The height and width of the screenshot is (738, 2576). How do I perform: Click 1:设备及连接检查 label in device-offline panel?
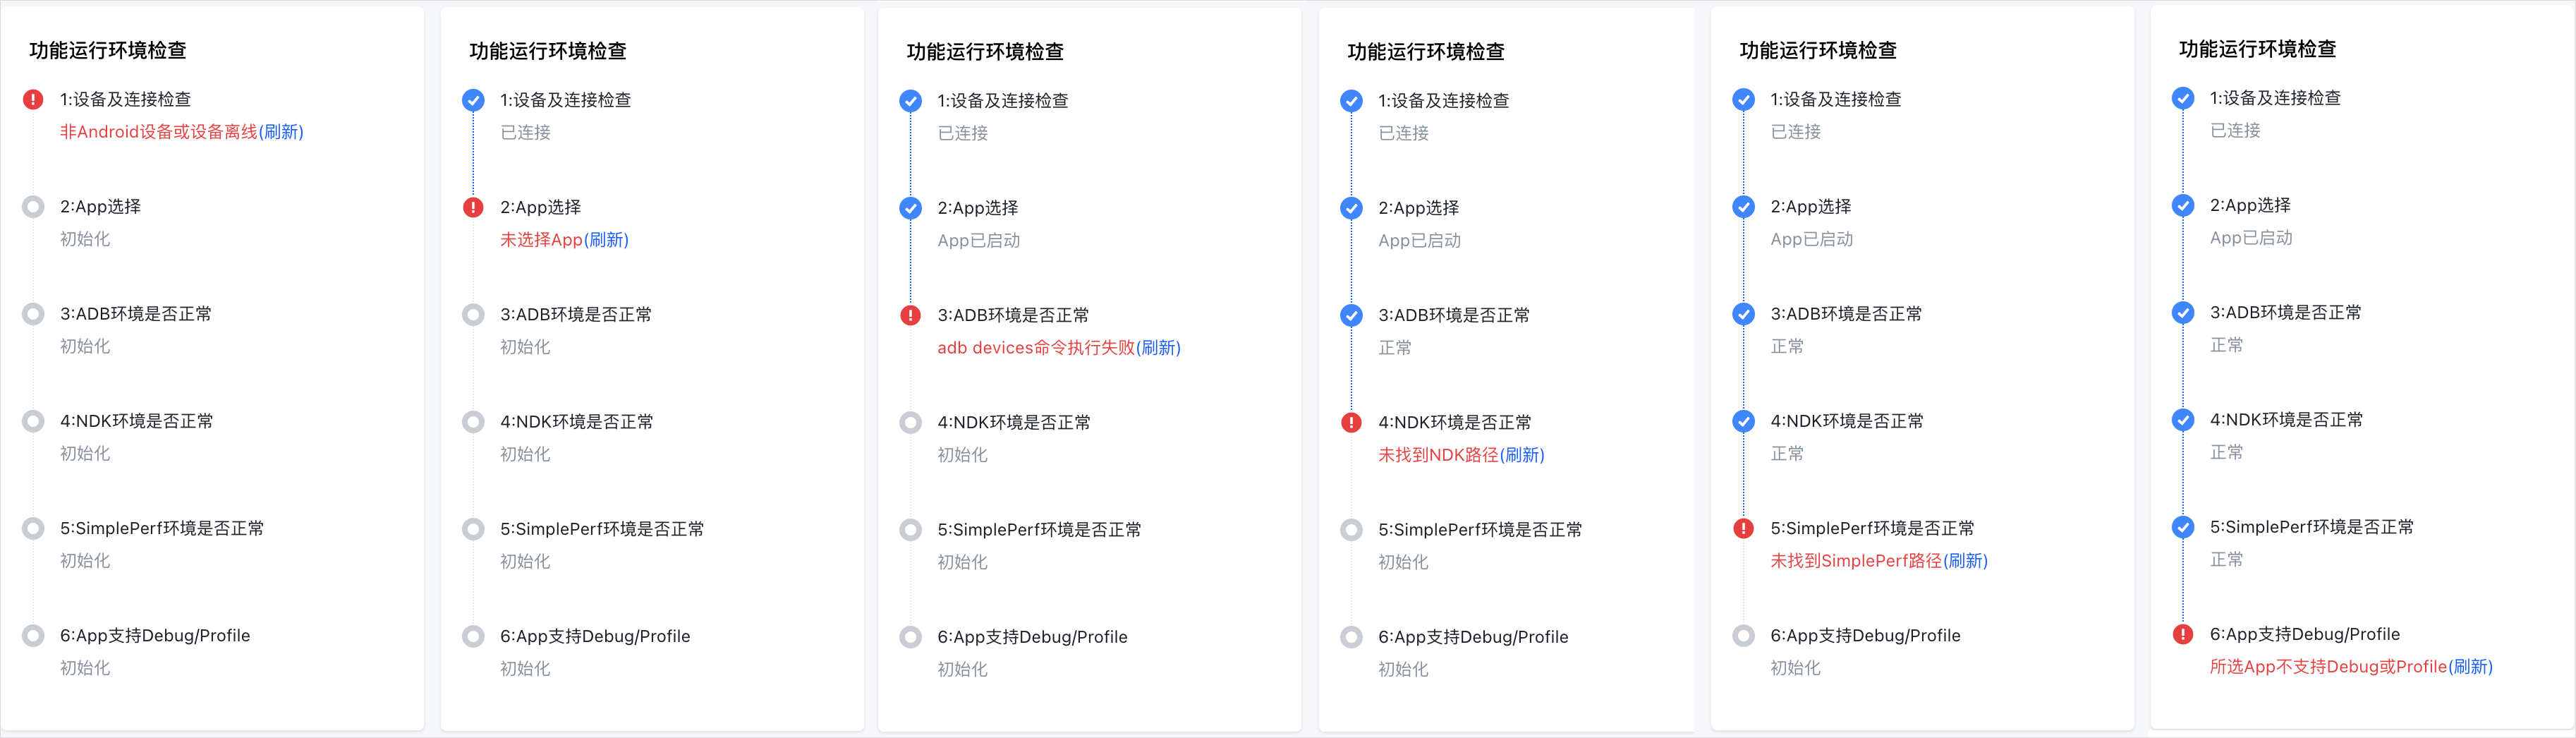pos(125,99)
